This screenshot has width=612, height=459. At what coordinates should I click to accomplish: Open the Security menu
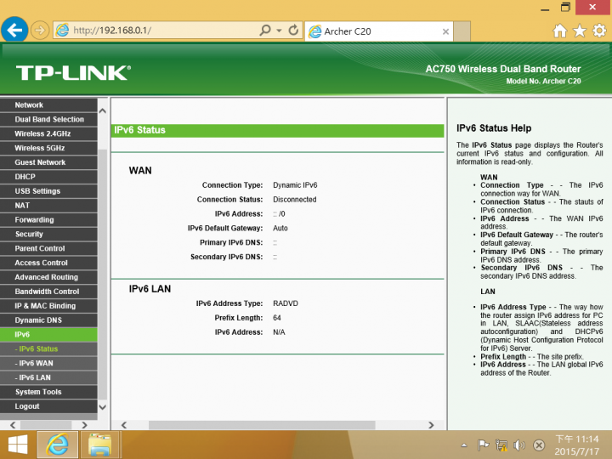tap(48, 235)
